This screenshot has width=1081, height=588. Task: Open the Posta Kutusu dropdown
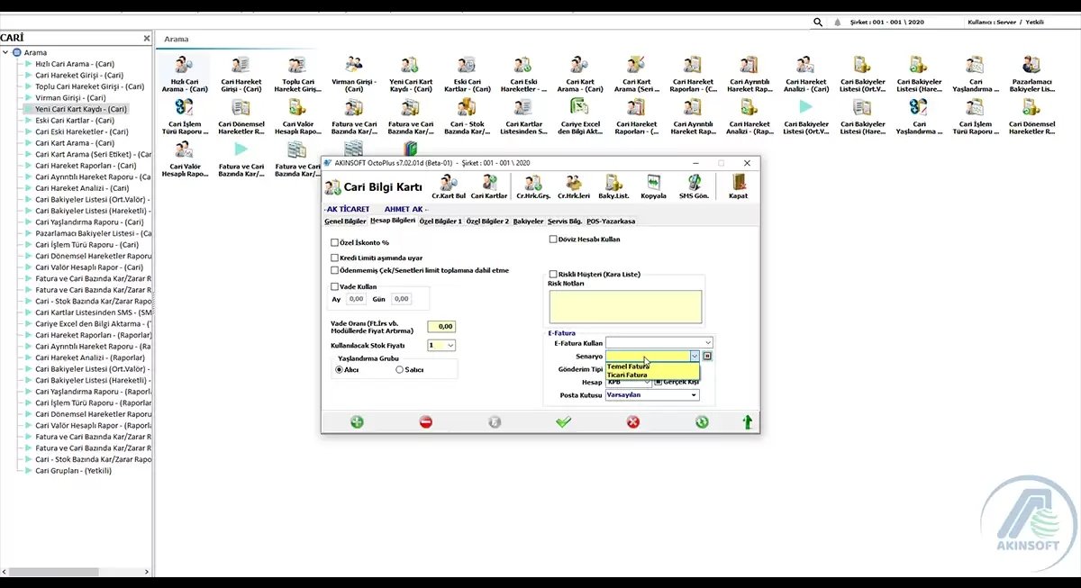pyautogui.click(x=694, y=395)
